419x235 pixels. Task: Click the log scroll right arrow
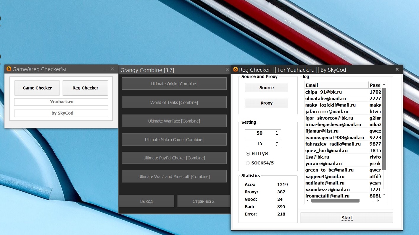pyautogui.click(x=378, y=201)
